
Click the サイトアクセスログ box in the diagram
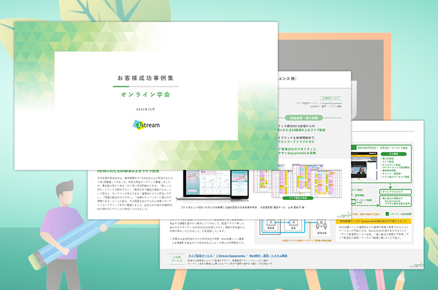(x=395, y=192)
